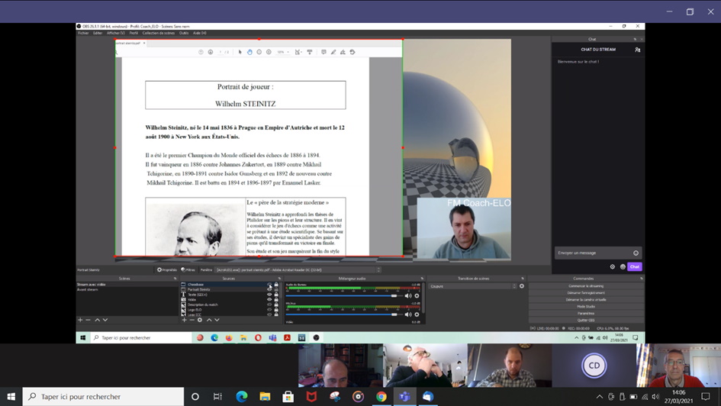
Task: Move source up with arrow icon
Action: coord(209,320)
